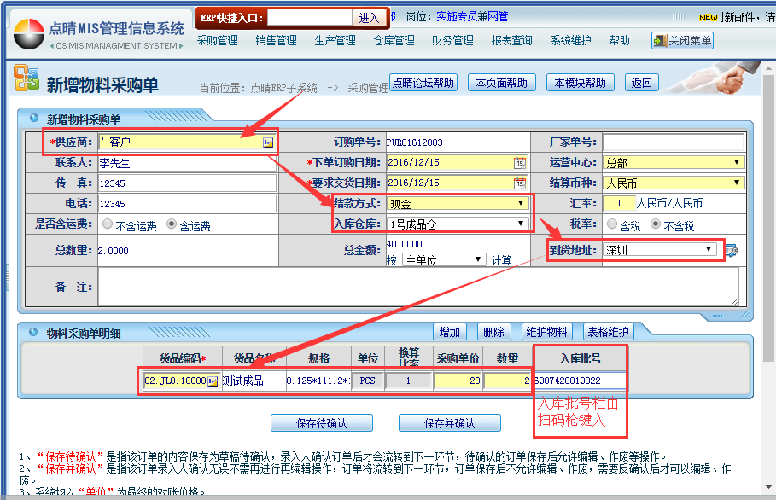Viewport: 776px width, 500px height.
Task: Open the 采购管理 menu
Action: click(x=217, y=40)
